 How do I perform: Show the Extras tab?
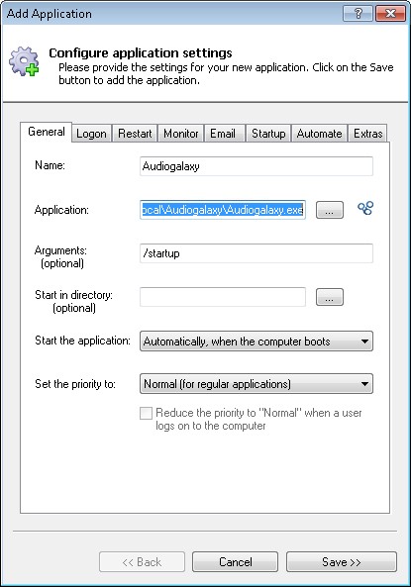(x=367, y=134)
